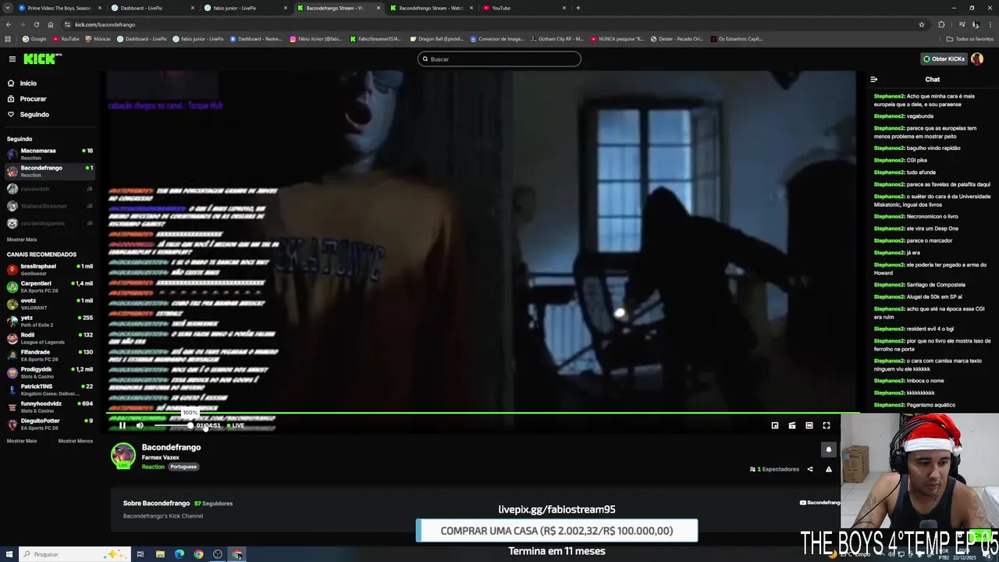The width and height of the screenshot is (999, 562).
Task: Launch Microsoft Edge from taskbar
Action: [180, 554]
